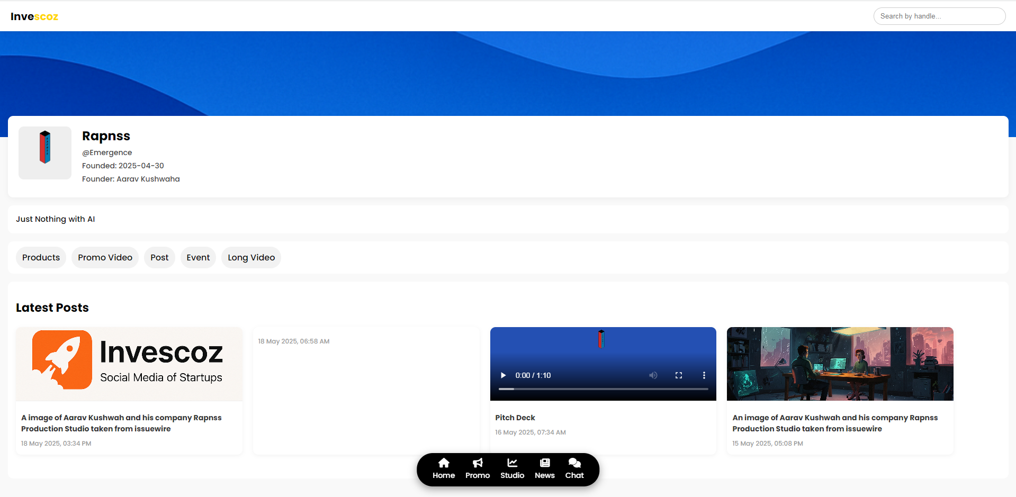Enter fullscreen on the Pitch Deck video

(679, 375)
